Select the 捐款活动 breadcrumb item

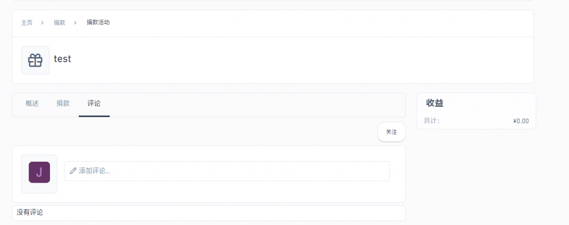[98, 22]
